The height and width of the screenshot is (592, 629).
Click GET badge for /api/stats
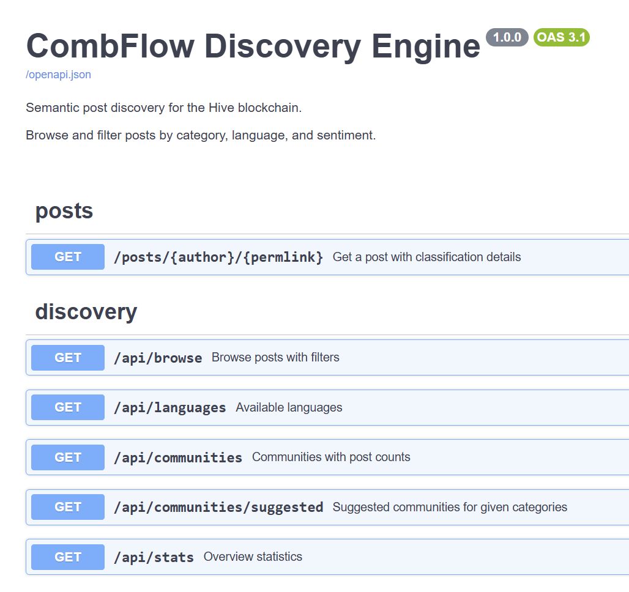pyautogui.click(x=68, y=557)
